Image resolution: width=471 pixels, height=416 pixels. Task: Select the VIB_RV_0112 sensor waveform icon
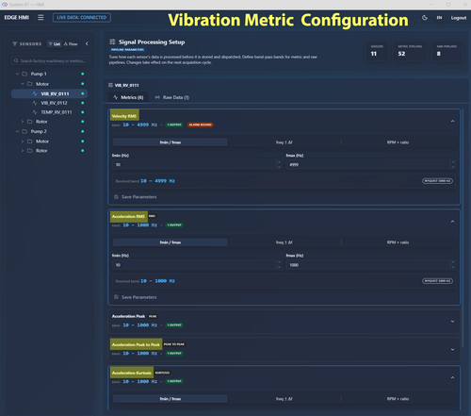(x=35, y=103)
